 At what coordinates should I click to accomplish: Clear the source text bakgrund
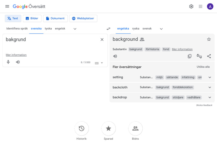tap(102, 40)
